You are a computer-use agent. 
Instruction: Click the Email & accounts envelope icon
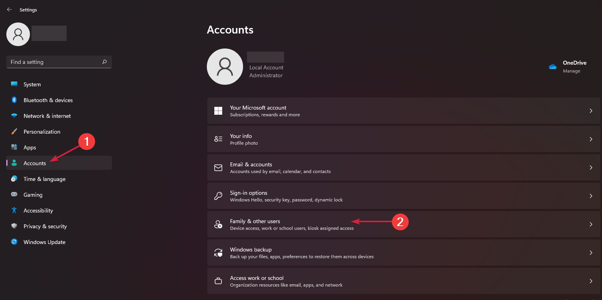click(218, 168)
